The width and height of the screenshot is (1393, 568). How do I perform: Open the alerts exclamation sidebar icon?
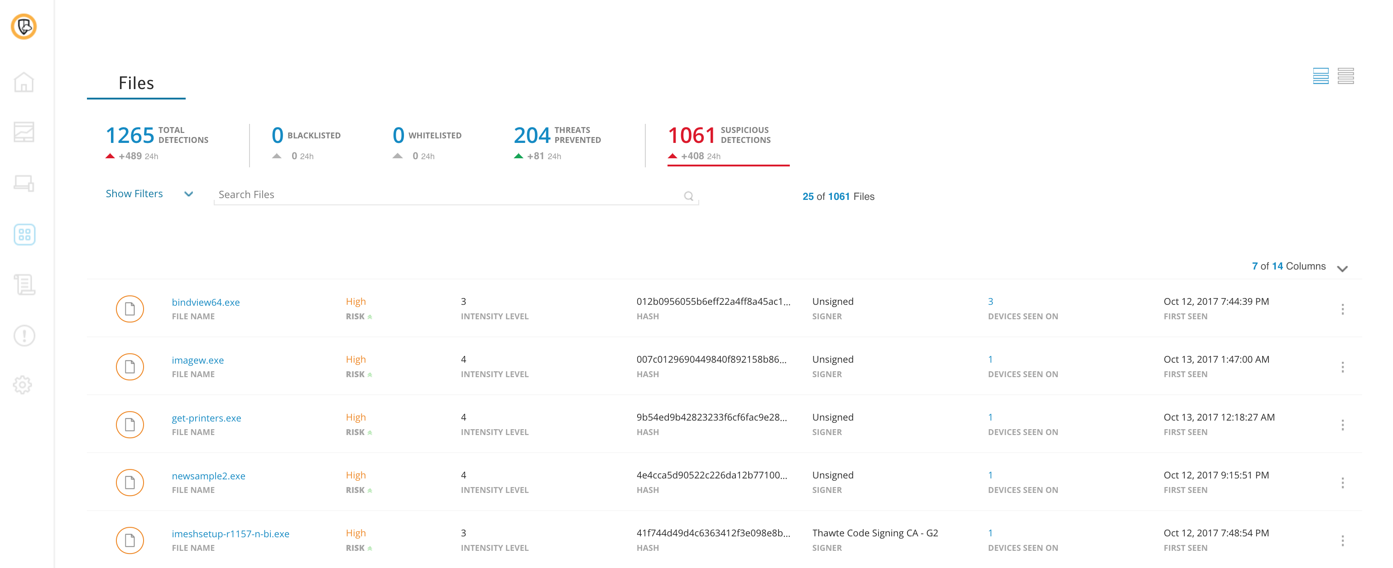click(x=24, y=336)
